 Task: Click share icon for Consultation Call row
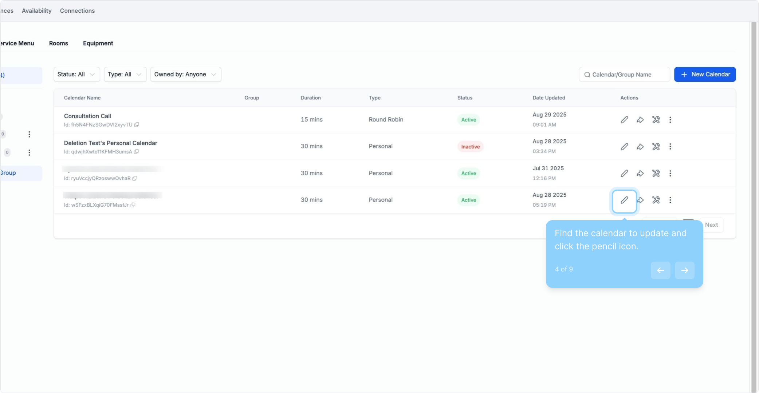640,120
